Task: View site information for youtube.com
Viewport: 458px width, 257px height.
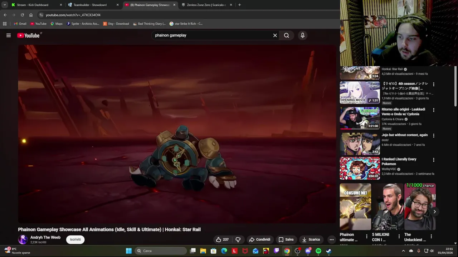Action: point(41,15)
